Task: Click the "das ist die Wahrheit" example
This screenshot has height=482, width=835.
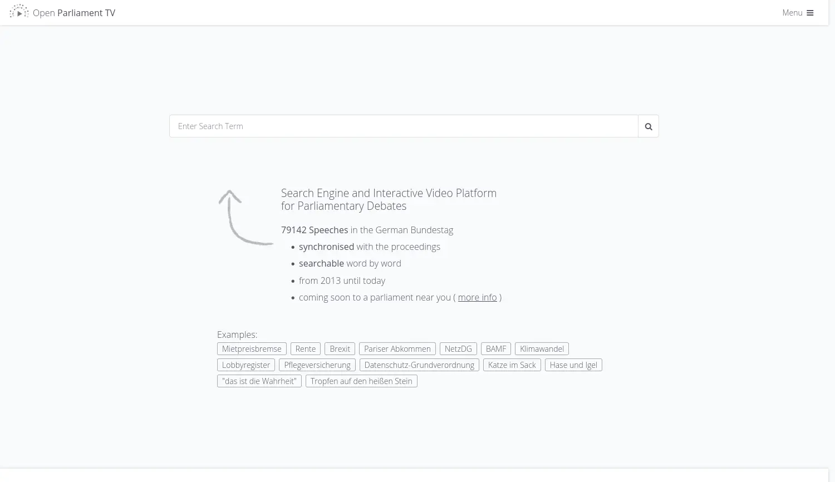Action: coord(259,381)
